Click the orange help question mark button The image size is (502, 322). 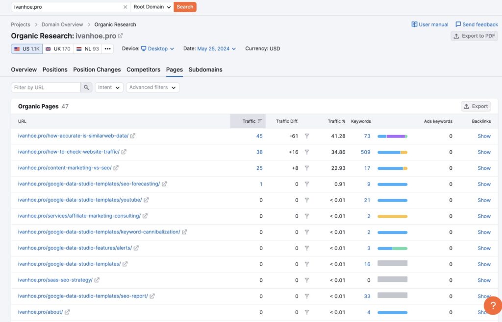[492, 306]
